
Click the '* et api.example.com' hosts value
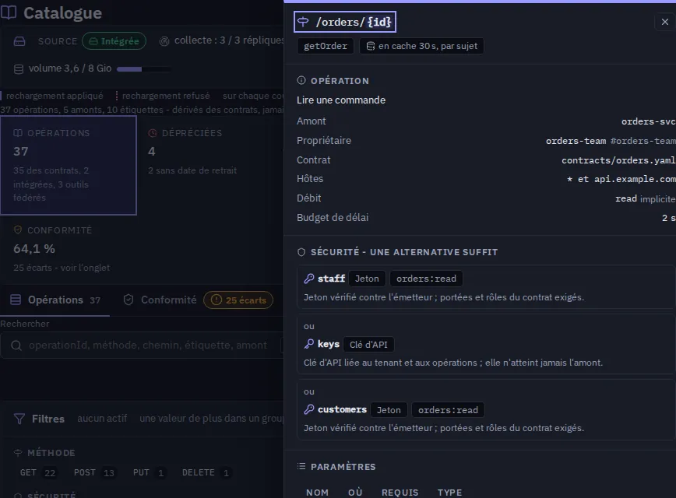click(621, 179)
